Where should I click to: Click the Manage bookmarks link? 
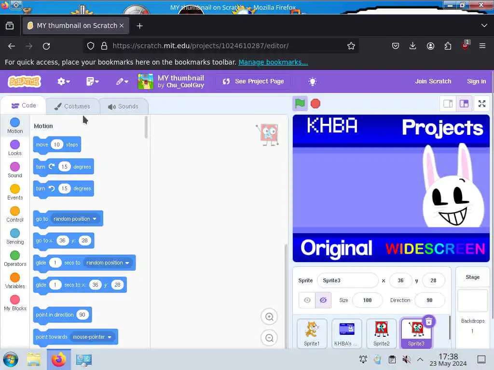[273, 62]
